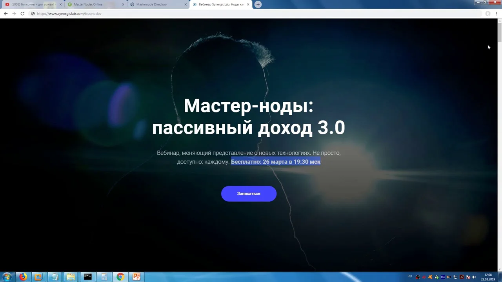502x282 pixels.
Task: Open the VMware taskbar icon
Action: 38,277
